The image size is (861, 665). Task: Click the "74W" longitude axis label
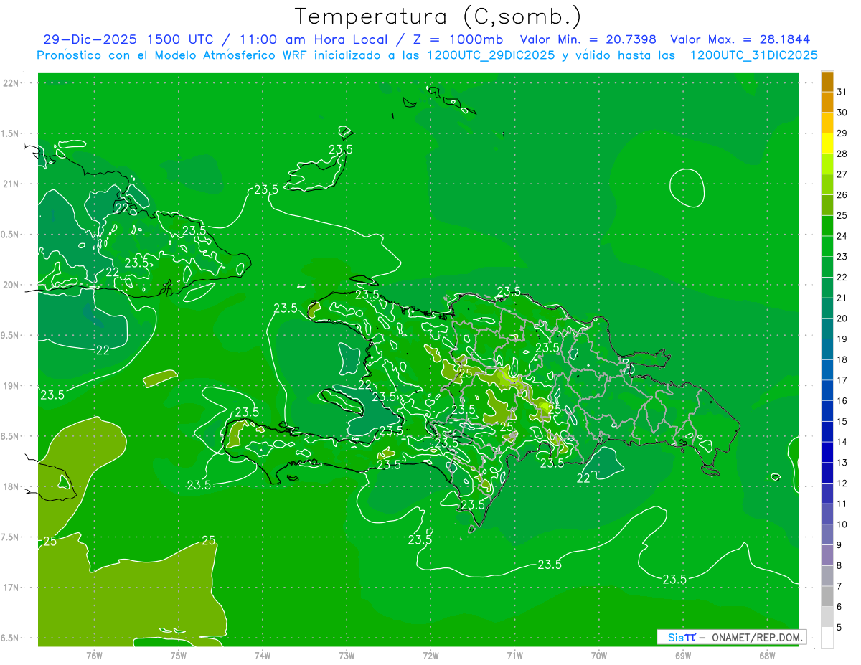click(262, 655)
